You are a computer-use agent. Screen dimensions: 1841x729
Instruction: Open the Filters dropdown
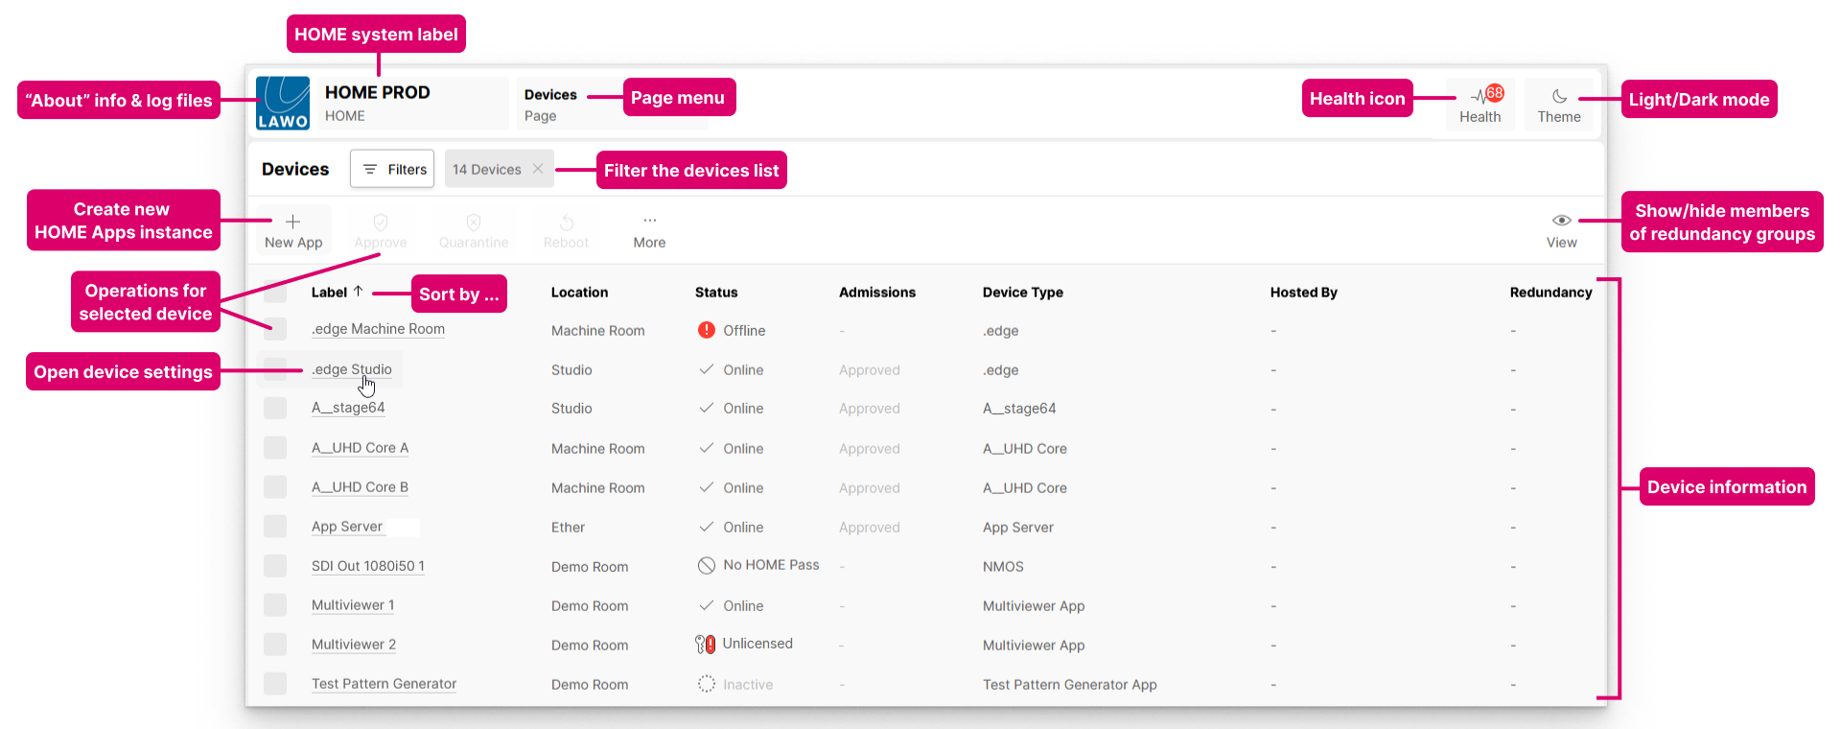click(392, 169)
